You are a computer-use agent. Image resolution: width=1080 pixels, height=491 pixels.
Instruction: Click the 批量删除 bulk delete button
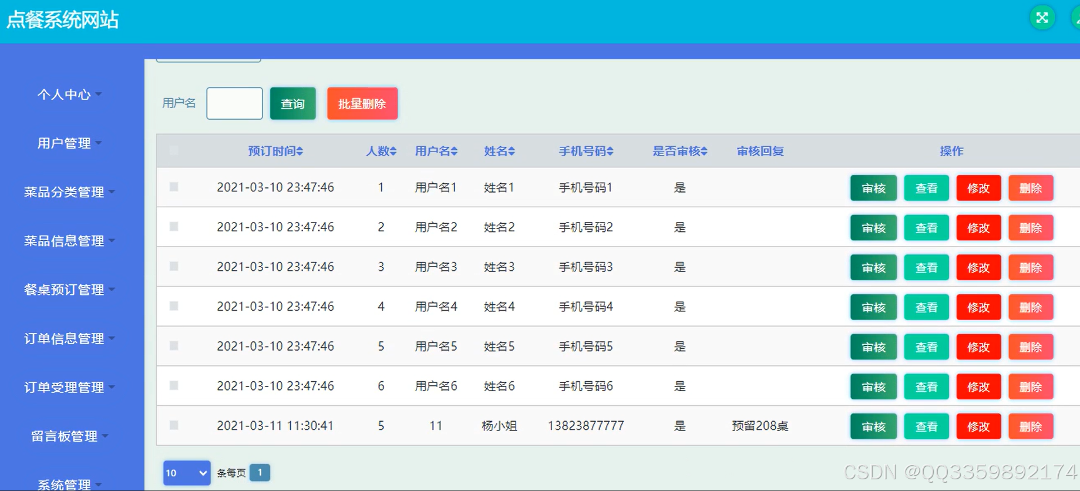coord(362,104)
